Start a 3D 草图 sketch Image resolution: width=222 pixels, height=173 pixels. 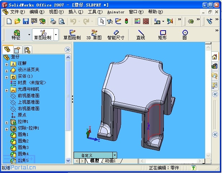tap(94, 35)
